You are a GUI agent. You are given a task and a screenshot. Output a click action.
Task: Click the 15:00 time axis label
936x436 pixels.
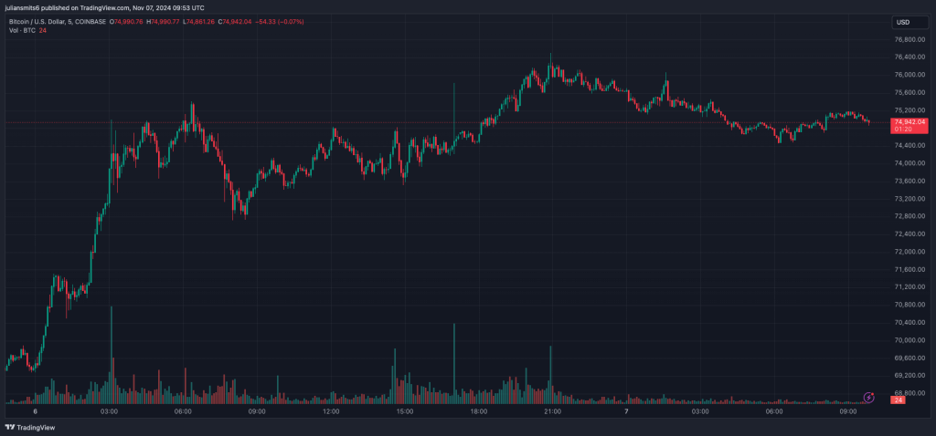(404, 411)
